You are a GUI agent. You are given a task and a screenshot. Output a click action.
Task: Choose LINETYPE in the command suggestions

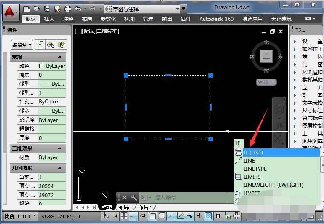[255, 169]
